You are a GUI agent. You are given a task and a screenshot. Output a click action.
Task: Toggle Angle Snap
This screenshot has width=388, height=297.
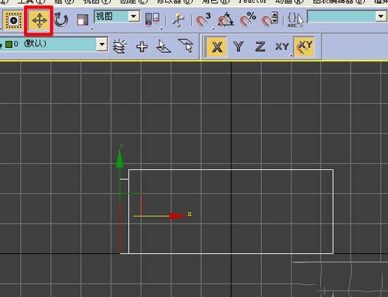click(226, 19)
